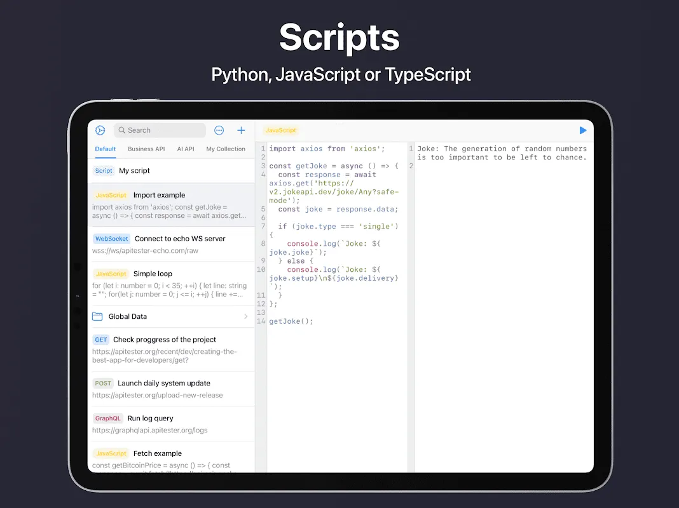This screenshot has height=508, width=679.
Task: Open the app settings icon beside Search
Action: click(100, 130)
